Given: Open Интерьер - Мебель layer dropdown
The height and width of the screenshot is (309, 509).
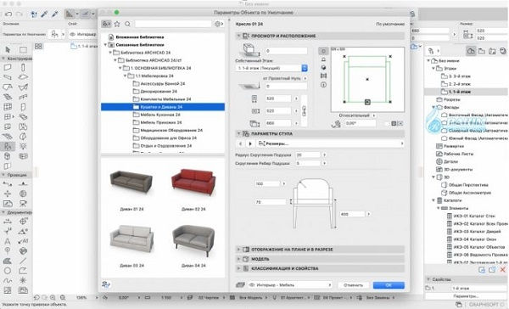Looking at the screenshot, I should click(x=290, y=285).
